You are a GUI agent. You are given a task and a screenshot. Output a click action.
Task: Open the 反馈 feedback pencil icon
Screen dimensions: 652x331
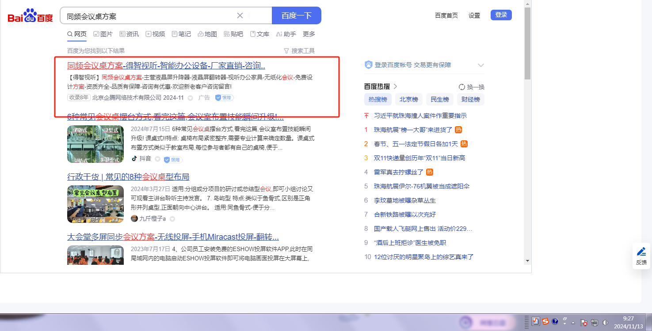pos(641,252)
